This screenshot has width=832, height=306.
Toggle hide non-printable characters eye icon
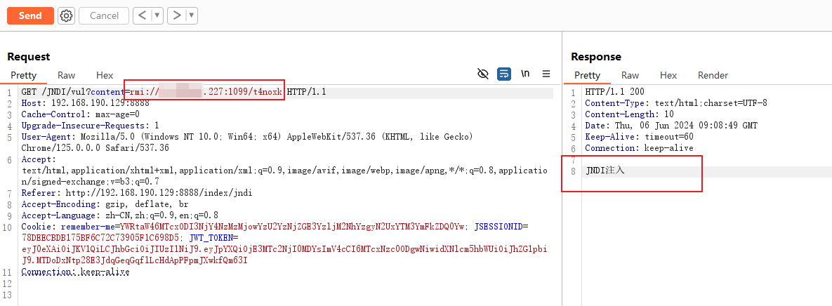(x=483, y=74)
